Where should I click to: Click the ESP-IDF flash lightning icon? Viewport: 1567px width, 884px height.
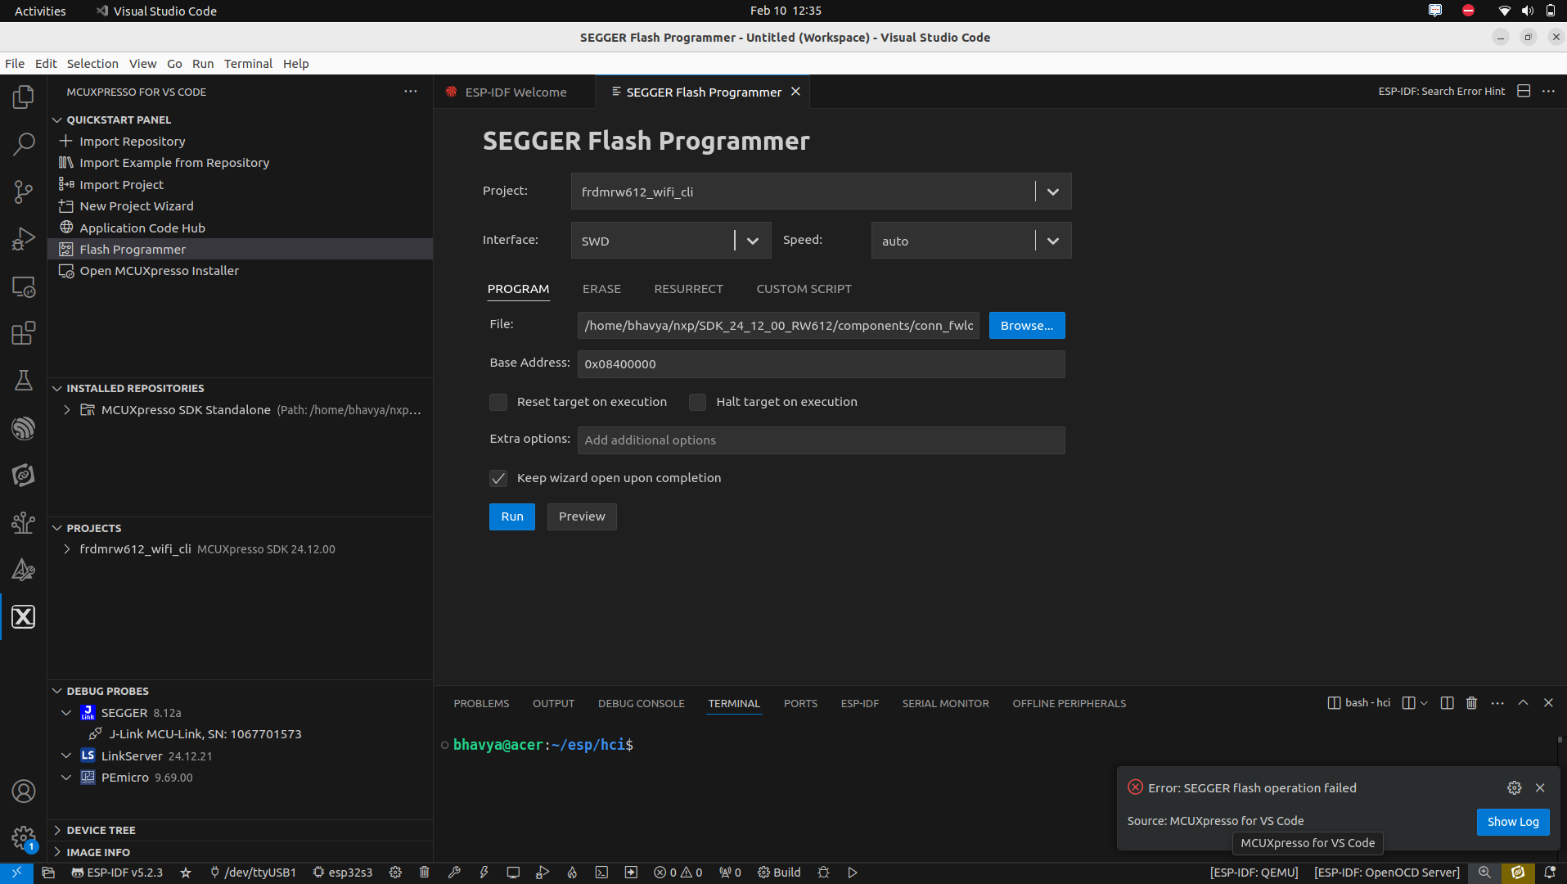(484, 873)
